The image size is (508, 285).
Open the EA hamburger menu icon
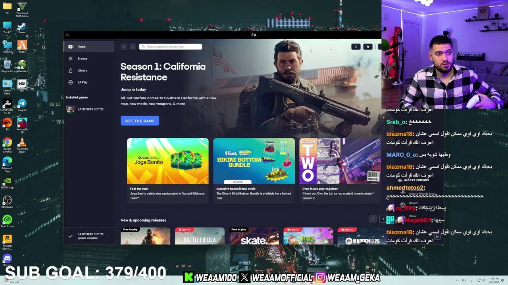67,35
